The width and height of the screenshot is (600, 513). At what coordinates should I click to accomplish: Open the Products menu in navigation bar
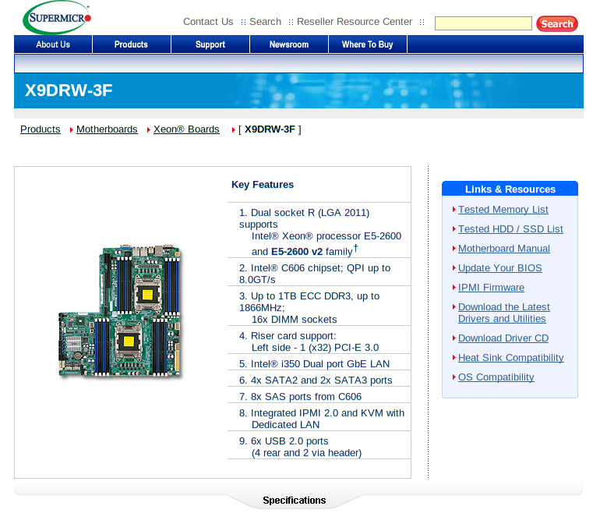pyautogui.click(x=131, y=44)
